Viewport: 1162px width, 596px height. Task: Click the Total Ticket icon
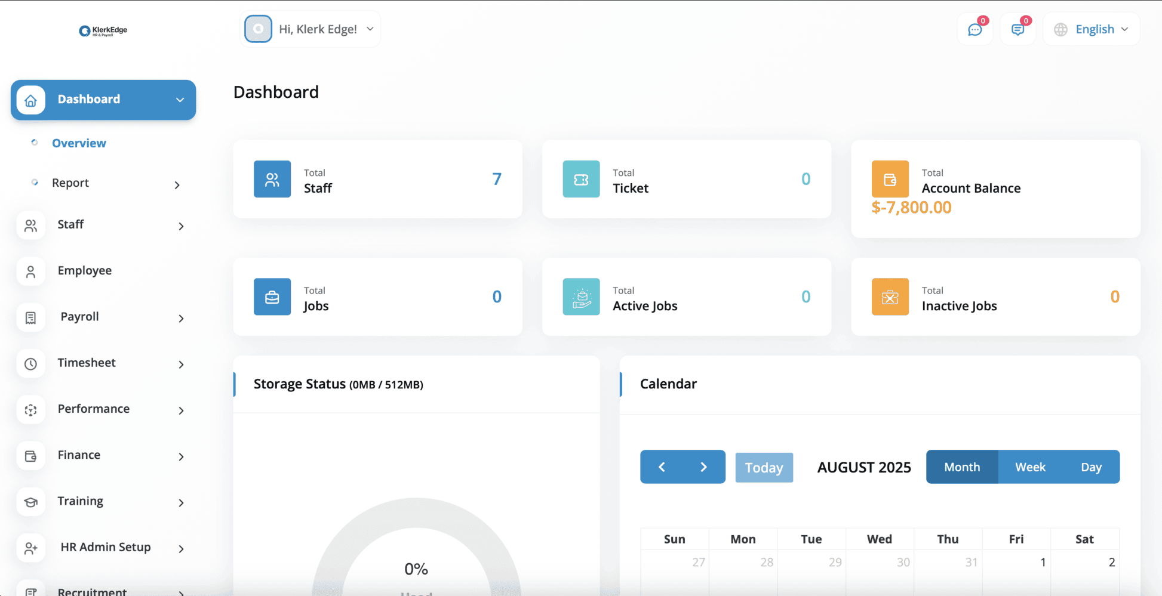[x=580, y=179]
